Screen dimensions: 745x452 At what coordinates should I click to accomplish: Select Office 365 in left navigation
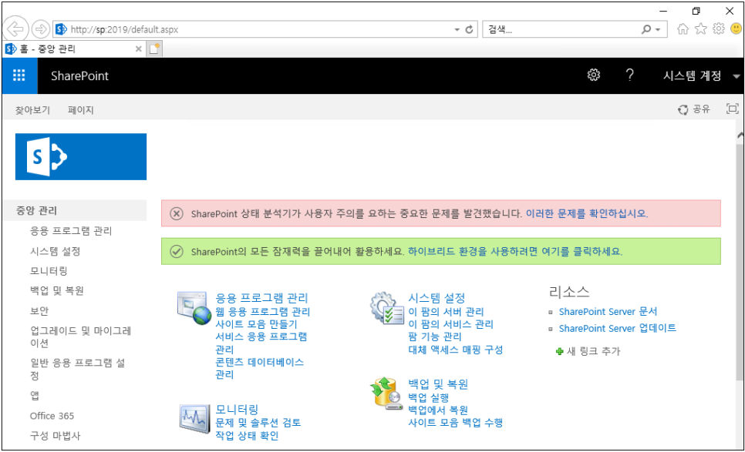(52, 416)
